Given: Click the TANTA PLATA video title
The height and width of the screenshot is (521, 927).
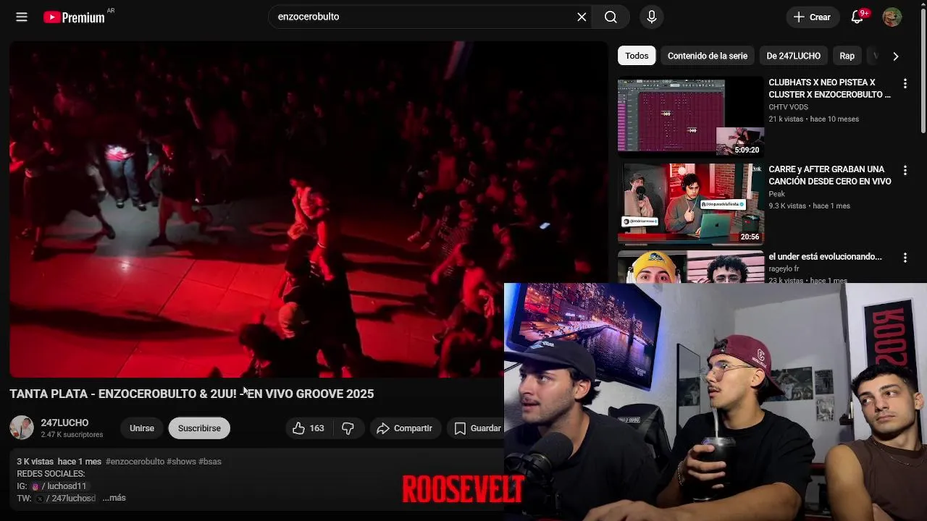Looking at the screenshot, I should (x=192, y=394).
